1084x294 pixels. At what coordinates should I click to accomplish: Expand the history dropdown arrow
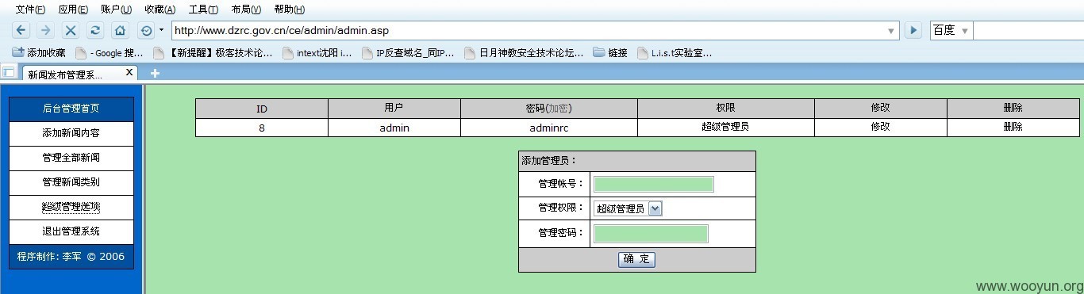point(161,30)
